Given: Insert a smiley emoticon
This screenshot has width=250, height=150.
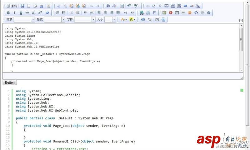Looking at the screenshot, I should [x=190, y=13].
